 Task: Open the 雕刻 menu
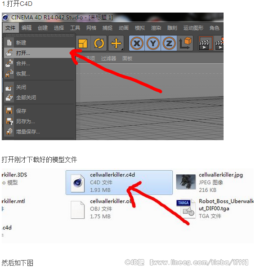click(172, 28)
